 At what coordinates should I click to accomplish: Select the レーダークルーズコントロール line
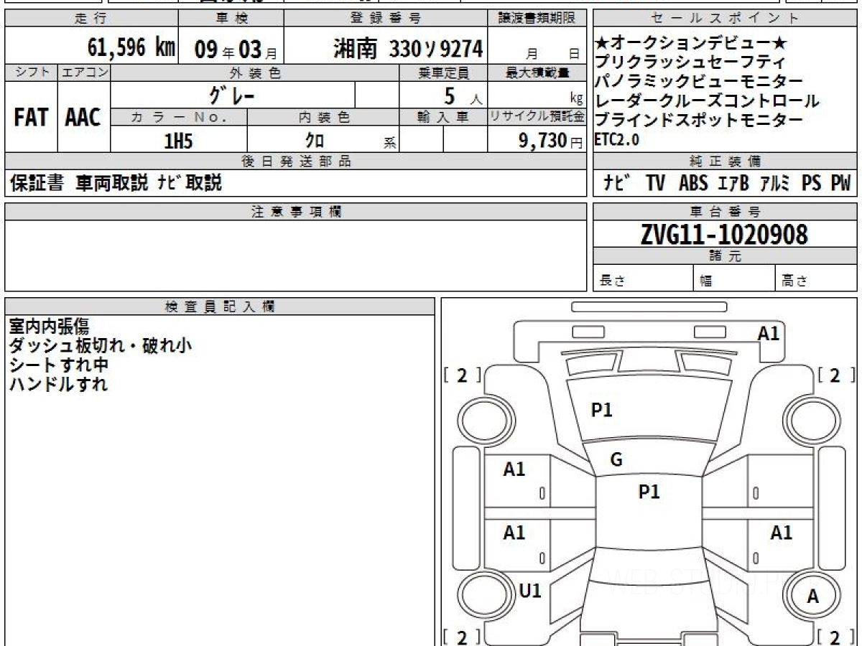click(x=707, y=101)
